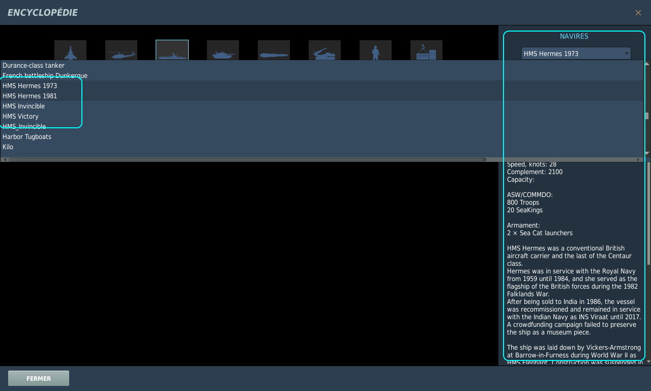Click the ship list's vertical scrollbar thumb
651x391 pixels.
pyautogui.click(x=647, y=116)
